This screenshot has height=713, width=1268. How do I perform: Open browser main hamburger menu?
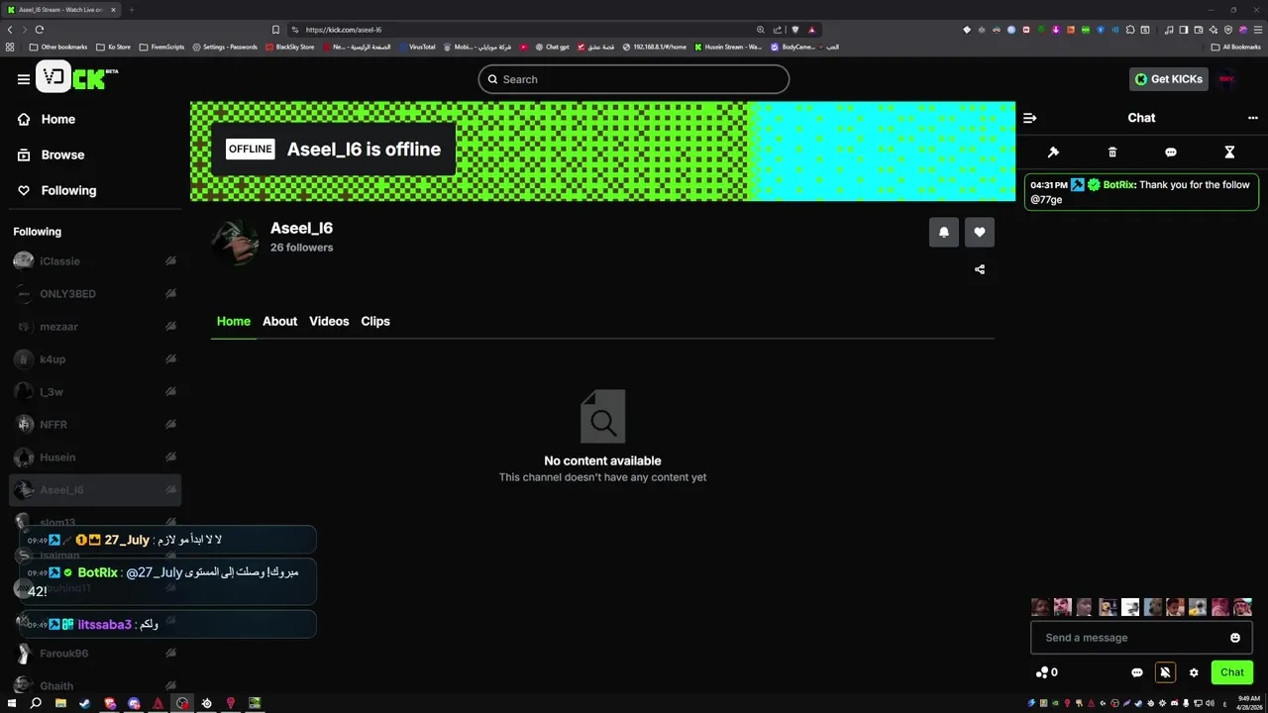(1257, 30)
